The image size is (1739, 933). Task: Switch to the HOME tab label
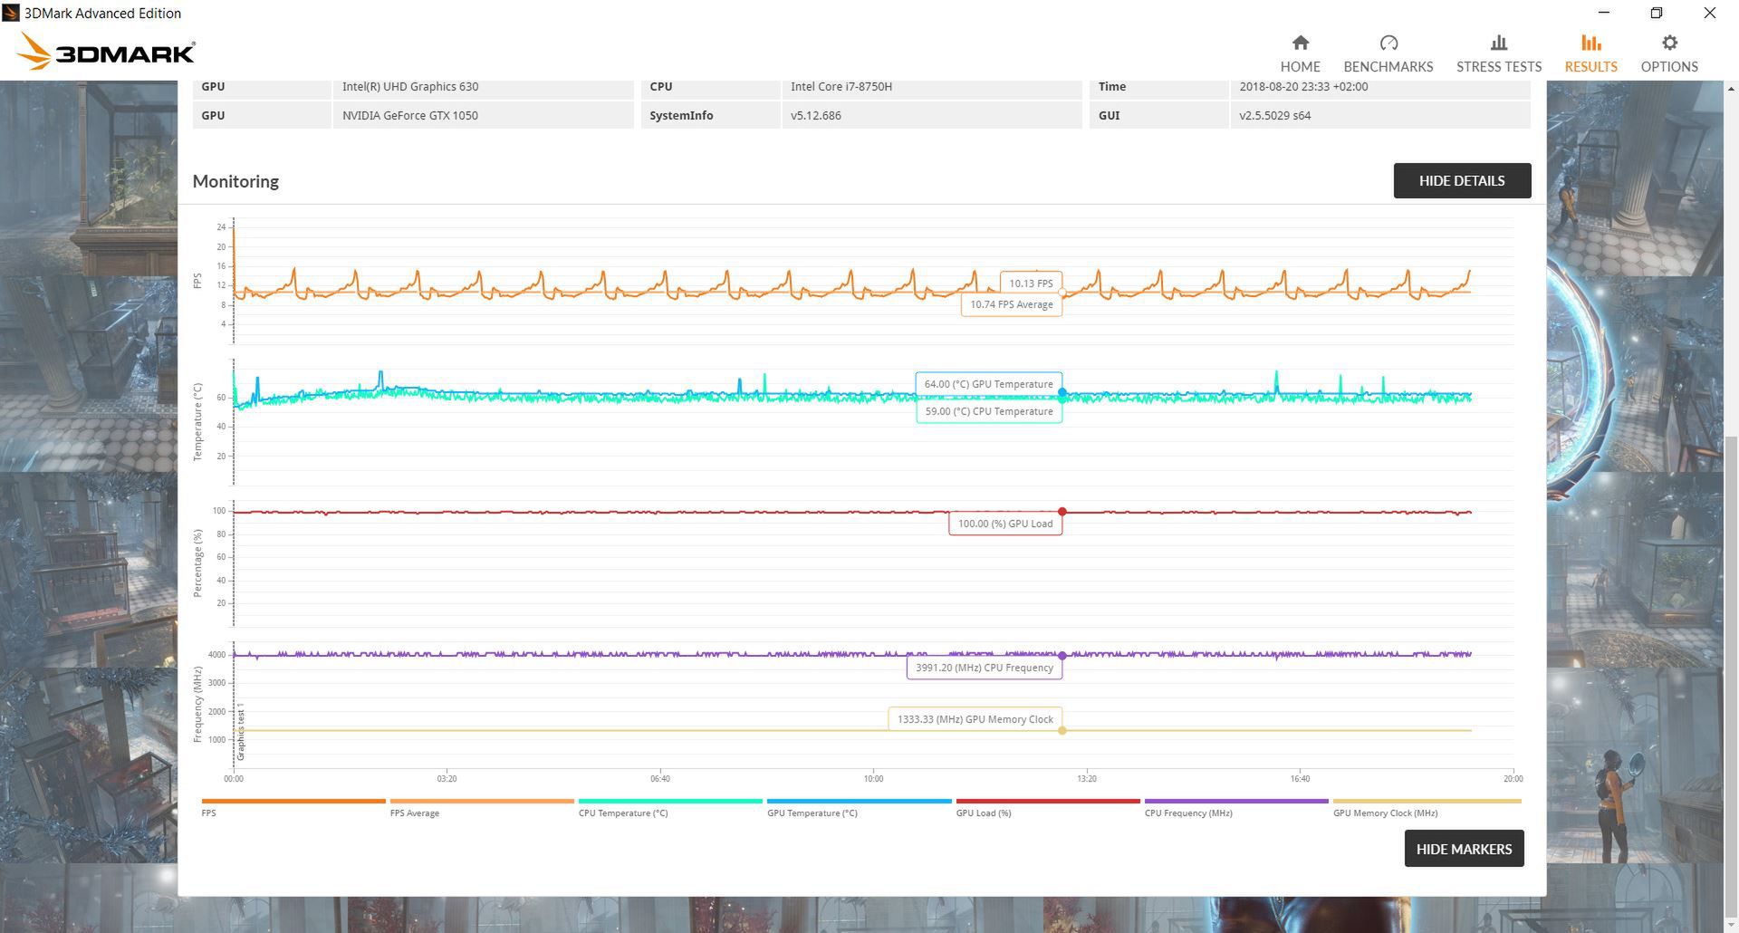[1300, 66]
